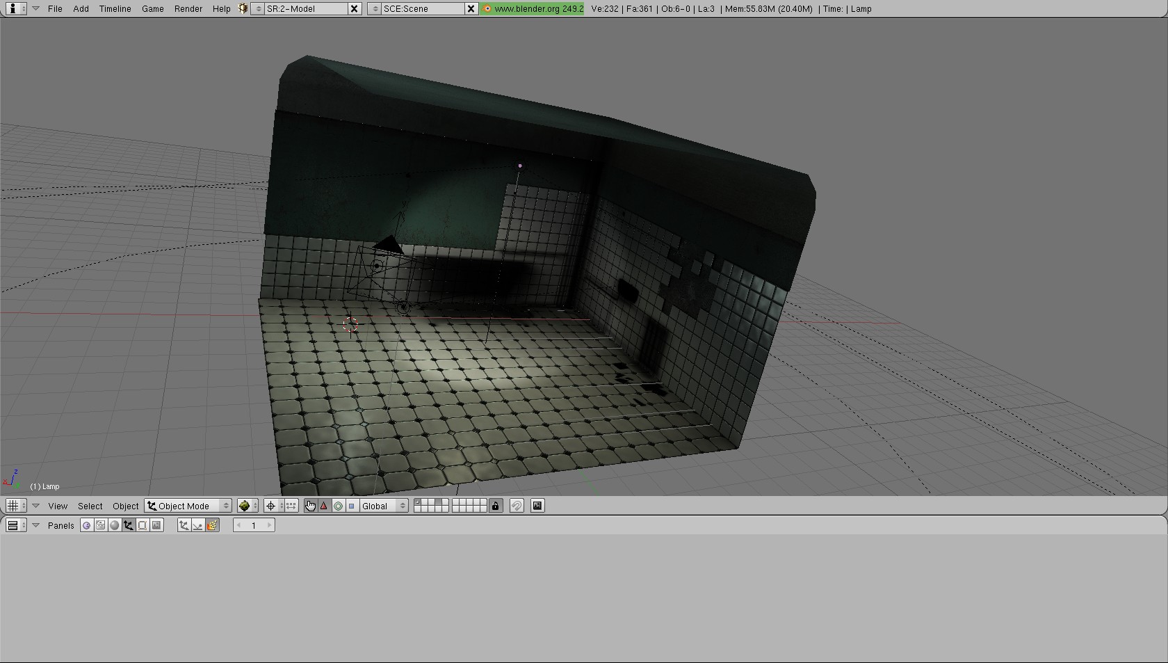Select the translate manipulator triangle icon
This screenshot has height=663, width=1168.
[x=324, y=506]
